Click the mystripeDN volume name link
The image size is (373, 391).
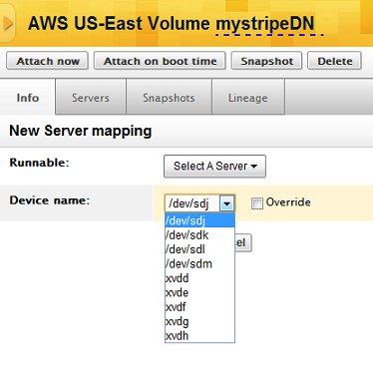(265, 24)
